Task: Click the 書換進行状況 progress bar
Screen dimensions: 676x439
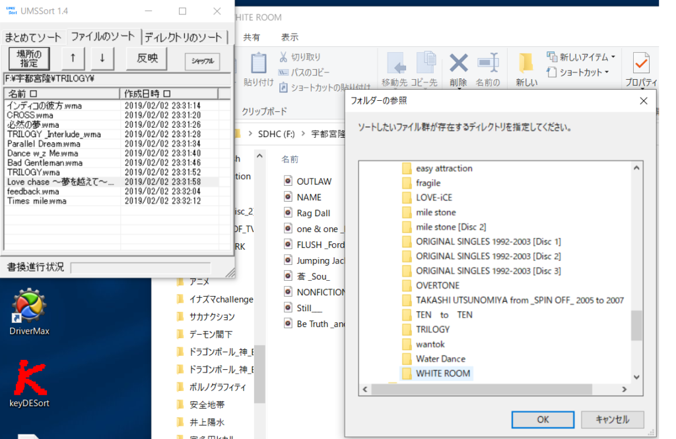Action: click(139, 267)
